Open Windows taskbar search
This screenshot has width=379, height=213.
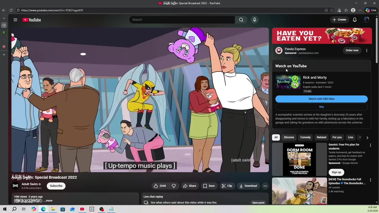point(14,209)
